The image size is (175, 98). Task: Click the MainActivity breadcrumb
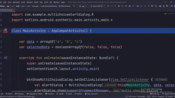click(65, 6)
